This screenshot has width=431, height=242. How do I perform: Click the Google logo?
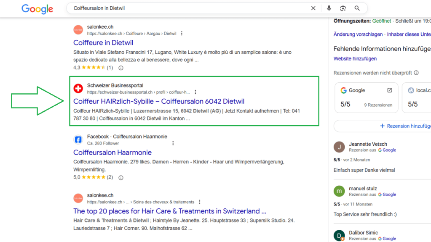(x=37, y=9)
